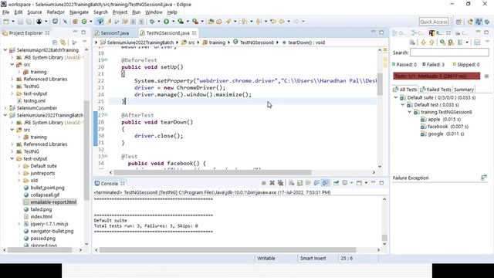Click the Back navigation arrow in toolbar

(x=282, y=22)
